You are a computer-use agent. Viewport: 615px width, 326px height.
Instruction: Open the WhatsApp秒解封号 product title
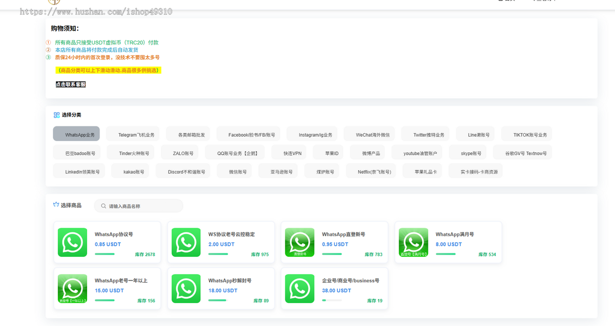[230, 280]
